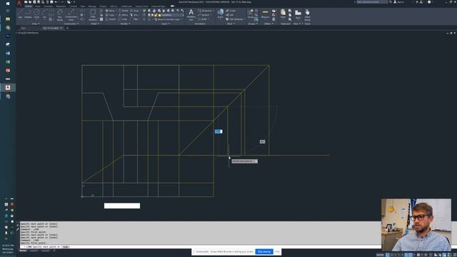
Task: Expand the Utilities panel title
Action: [268, 24]
